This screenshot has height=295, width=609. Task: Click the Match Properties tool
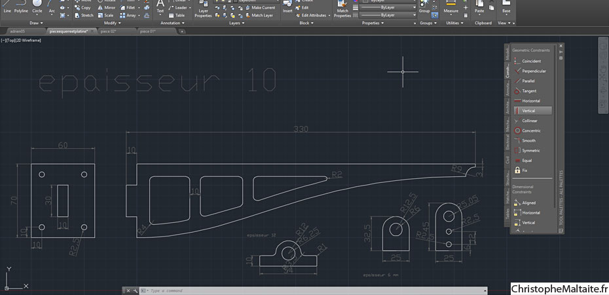click(x=342, y=9)
